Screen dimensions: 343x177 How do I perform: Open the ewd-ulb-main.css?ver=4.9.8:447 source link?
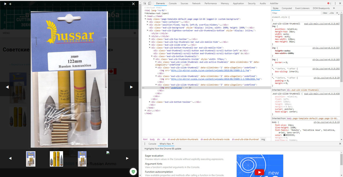[322, 24]
